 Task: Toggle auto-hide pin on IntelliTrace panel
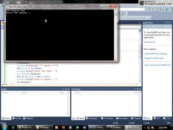[168, 22]
